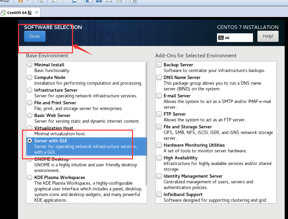Tick Hardware Monitoring Utilities checkbox
Image resolution: width=288 pixels, height=219 pixels.
[x=159, y=145]
